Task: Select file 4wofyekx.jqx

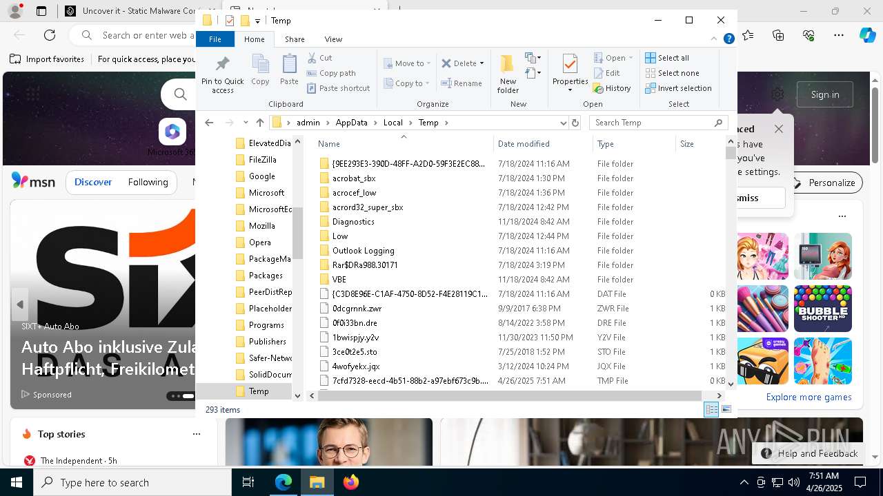Action: 356,366
